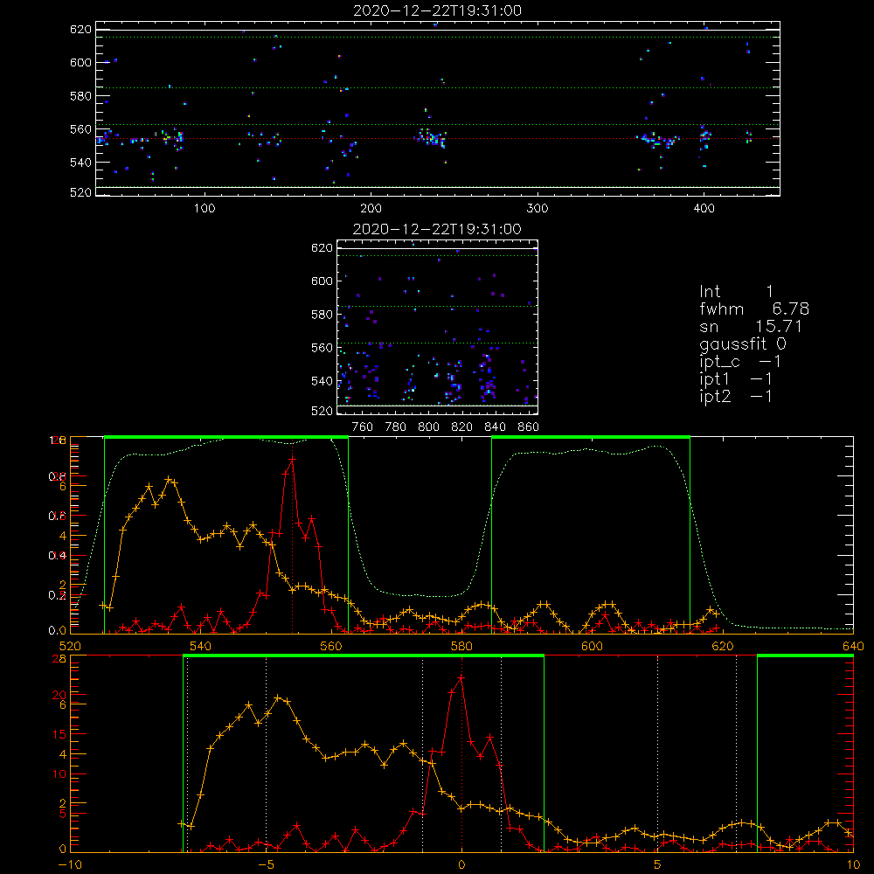This screenshot has width=874, height=874.
Task: Click x-axis label -5 on bottom plot
Action: pos(266,865)
